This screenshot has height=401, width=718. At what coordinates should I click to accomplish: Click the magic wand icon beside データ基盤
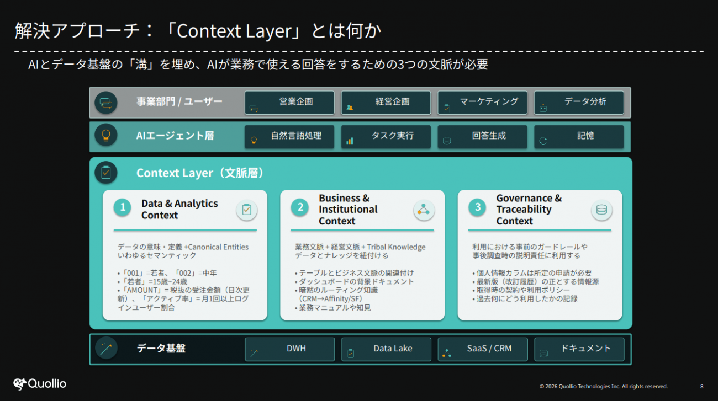pos(105,349)
